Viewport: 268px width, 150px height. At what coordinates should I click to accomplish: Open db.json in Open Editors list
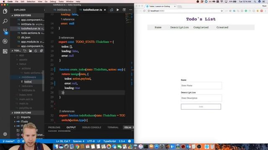[x=26, y=37]
